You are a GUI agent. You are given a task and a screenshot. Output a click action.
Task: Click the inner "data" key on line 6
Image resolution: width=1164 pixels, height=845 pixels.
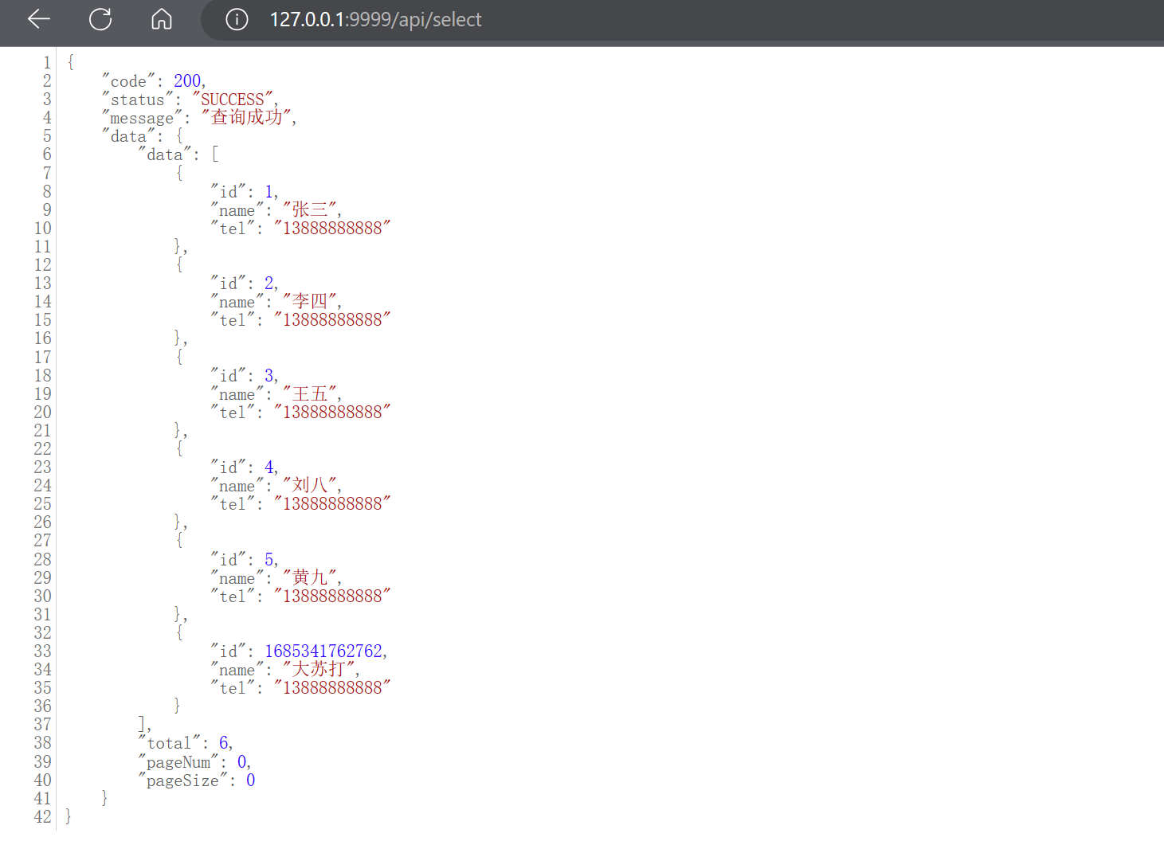pos(164,155)
